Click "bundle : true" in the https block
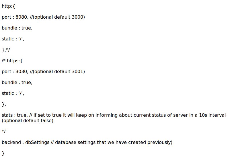The height and width of the screenshot is (160, 228). (17, 82)
